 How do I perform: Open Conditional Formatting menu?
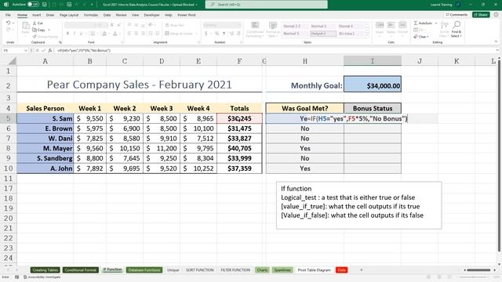click(x=255, y=30)
